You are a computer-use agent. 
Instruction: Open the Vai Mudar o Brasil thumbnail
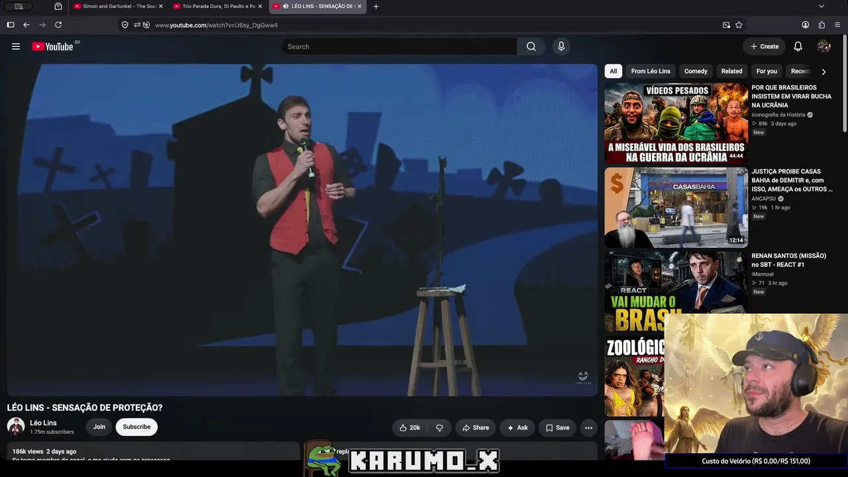[676, 283]
